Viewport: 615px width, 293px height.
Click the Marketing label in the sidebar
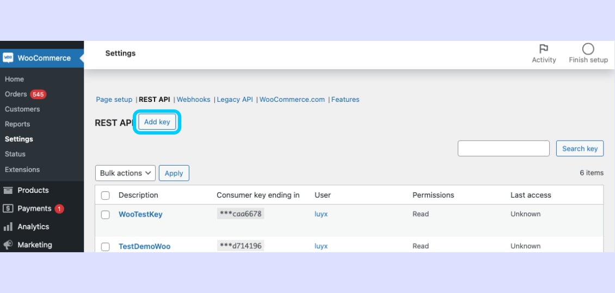coord(35,245)
